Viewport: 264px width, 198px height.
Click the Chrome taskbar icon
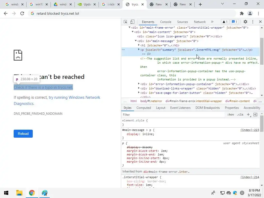coord(32,193)
